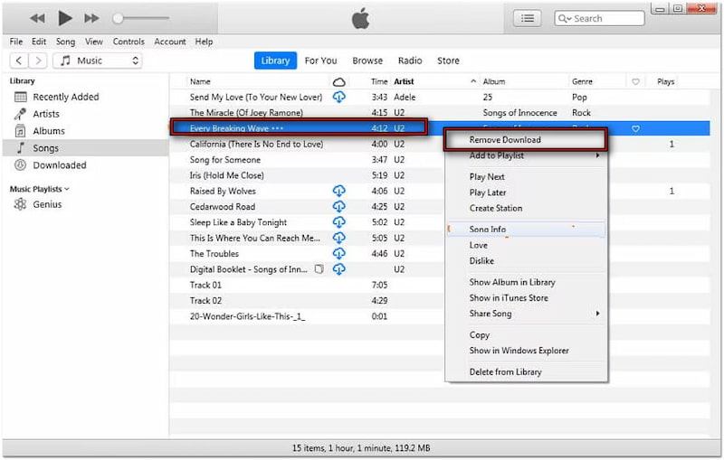Open the File menu
Screen dimensions: 724x460
coord(16,42)
